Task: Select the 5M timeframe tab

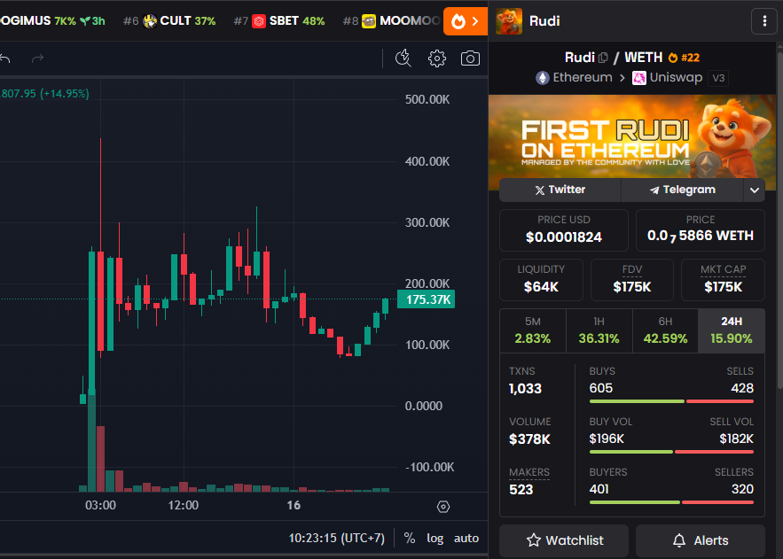Action: (x=533, y=330)
